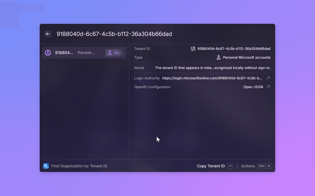Click the Per... personal account tag badge
Screen dimensions: 315x196
coord(115,53)
